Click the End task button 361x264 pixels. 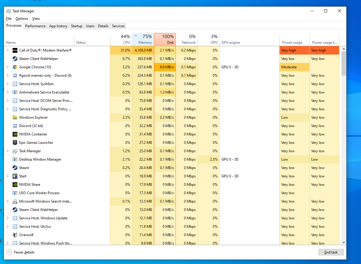(331, 252)
